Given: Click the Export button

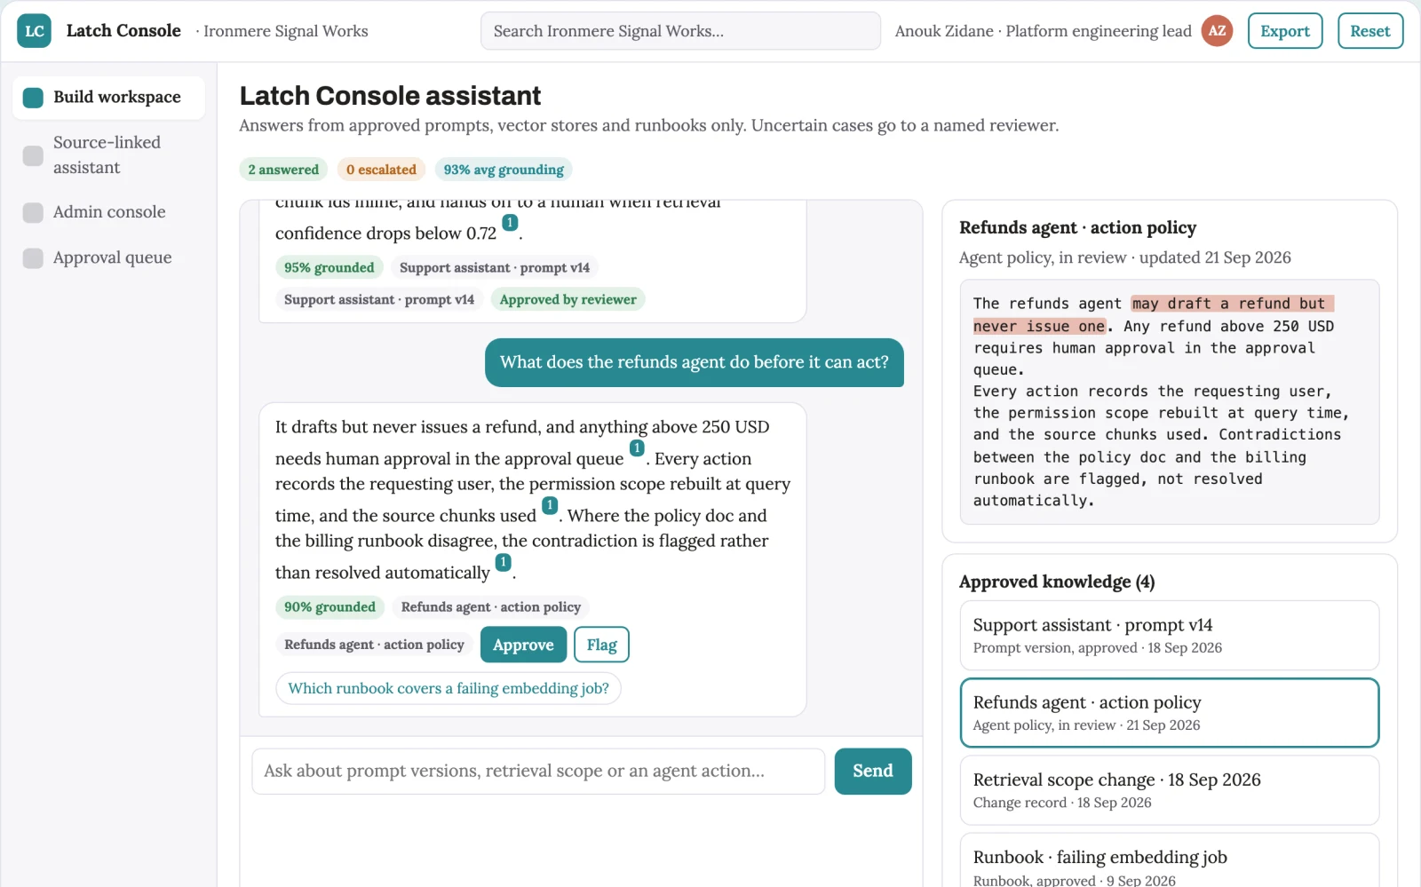Looking at the screenshot, I should [1285, 31].
